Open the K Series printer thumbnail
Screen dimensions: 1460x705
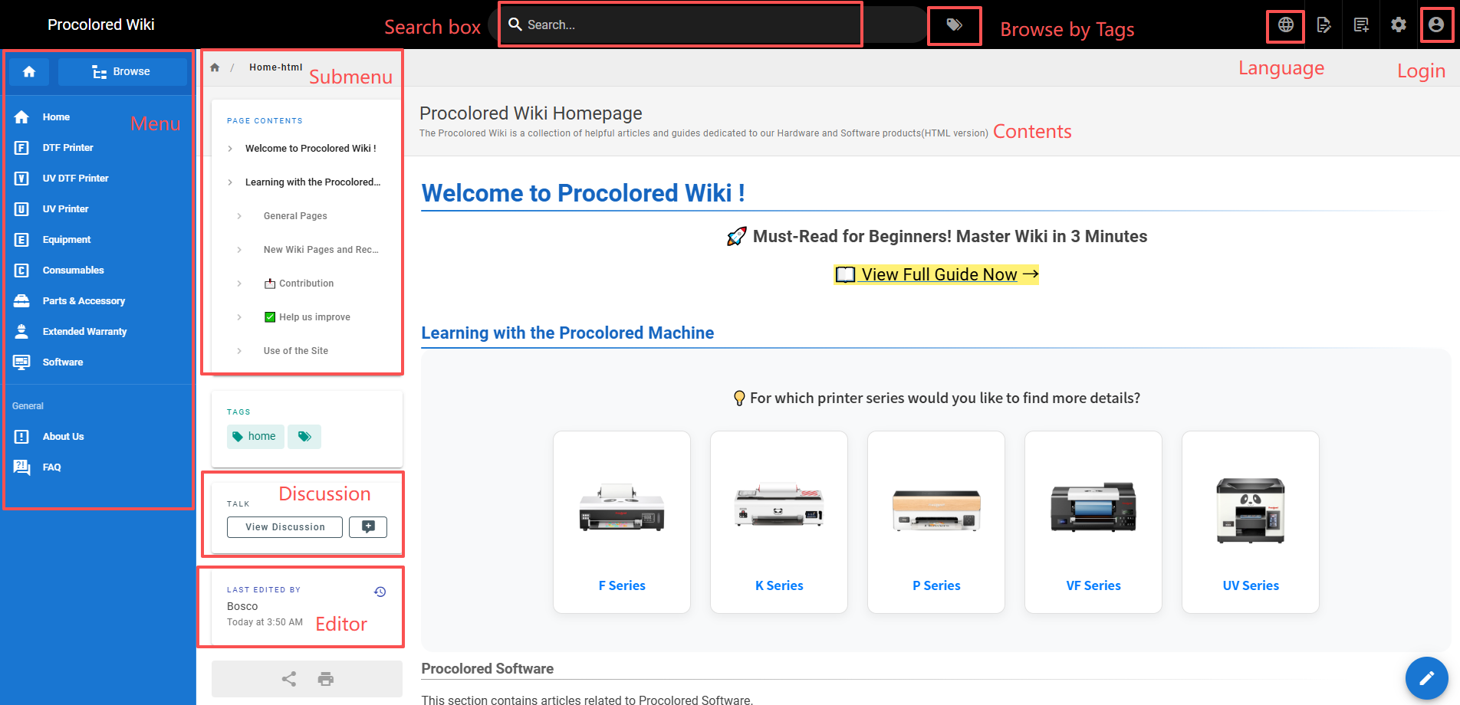779,506
